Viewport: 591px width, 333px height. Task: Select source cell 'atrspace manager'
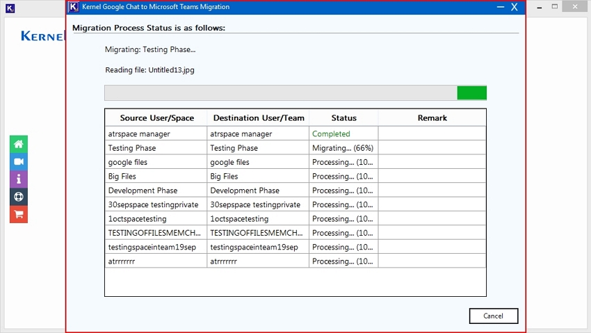[x=156, y=133]
